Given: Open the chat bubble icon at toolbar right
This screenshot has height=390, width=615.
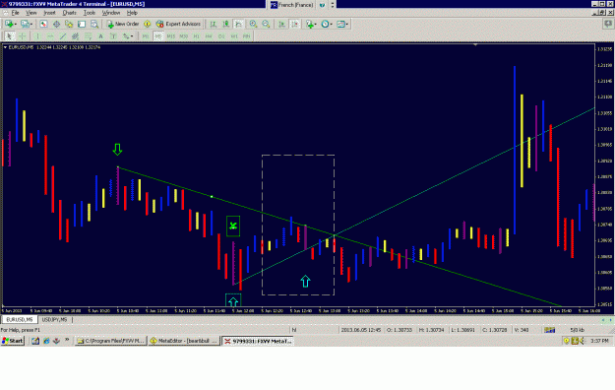Looking at the screenshot, I should (607, 24).
